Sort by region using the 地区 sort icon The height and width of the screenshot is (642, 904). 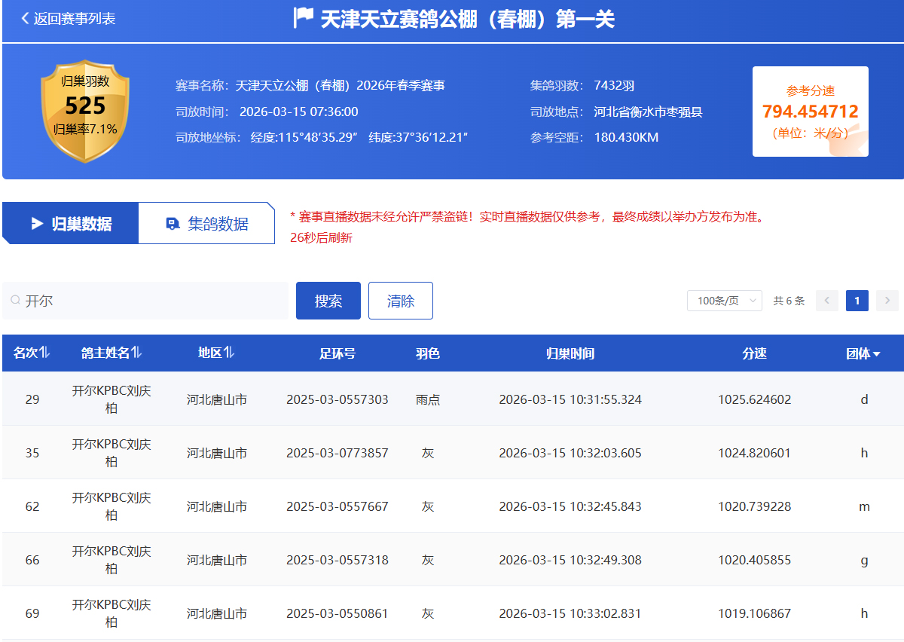(229, 353)
